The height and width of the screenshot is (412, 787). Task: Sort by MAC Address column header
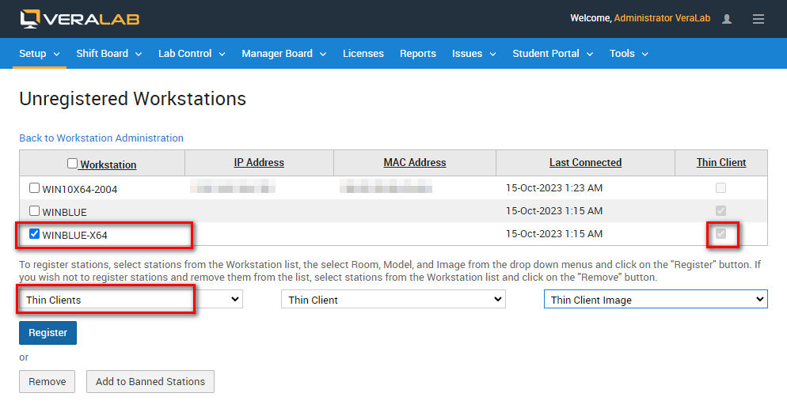pos(415,162)
